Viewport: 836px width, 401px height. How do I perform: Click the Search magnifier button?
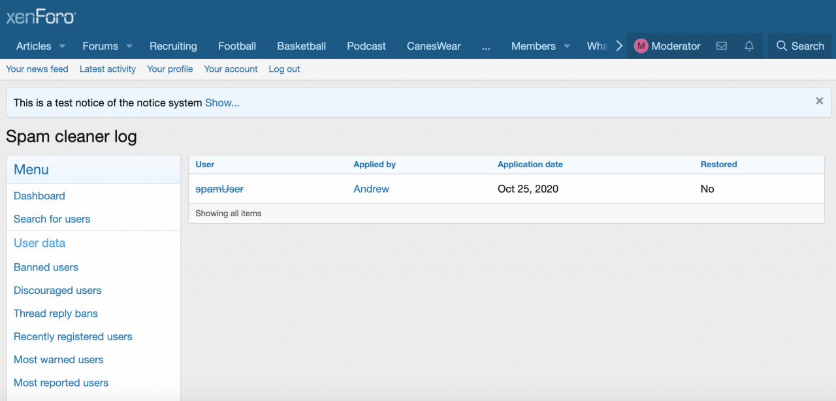800,46
